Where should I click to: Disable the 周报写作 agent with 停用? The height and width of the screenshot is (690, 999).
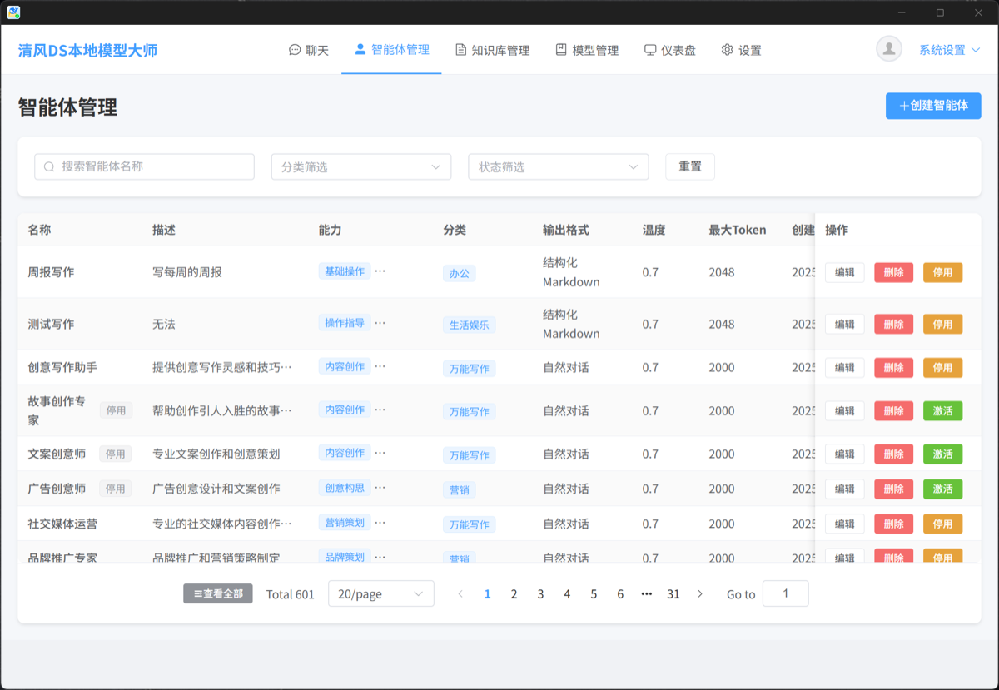coord(942,272)
